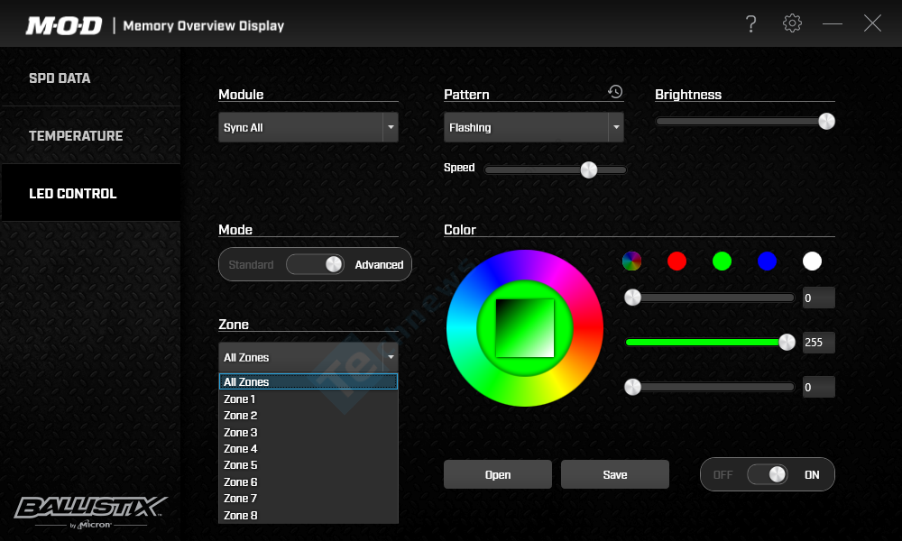The image size is (902, 541).
Task: Pick the green color swatch
Action: pos(722,261)
